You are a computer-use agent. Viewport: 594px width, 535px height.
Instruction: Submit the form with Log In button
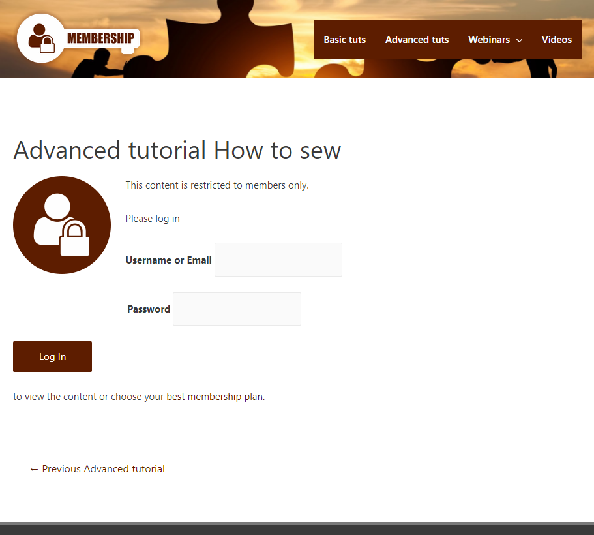[52, 356]
